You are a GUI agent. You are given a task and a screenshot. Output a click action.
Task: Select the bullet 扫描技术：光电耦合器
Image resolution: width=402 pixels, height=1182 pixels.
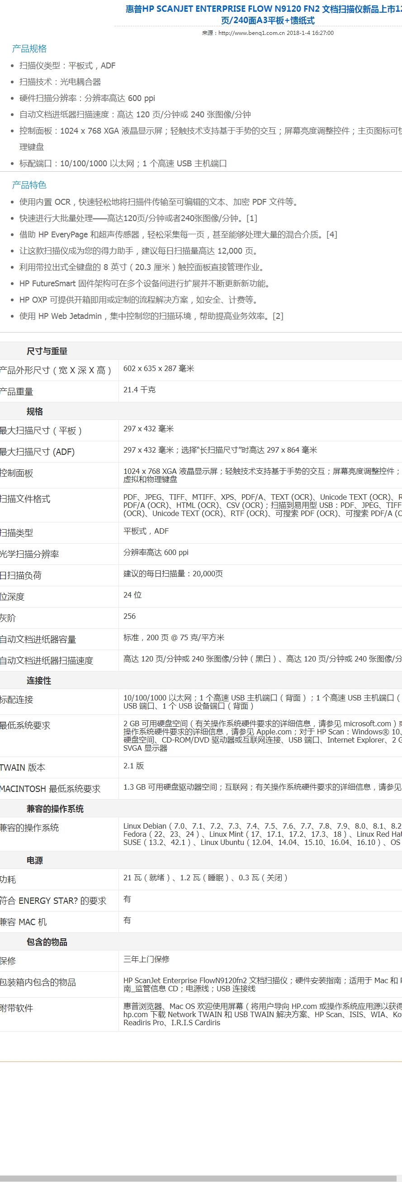(x=60, y=82)
